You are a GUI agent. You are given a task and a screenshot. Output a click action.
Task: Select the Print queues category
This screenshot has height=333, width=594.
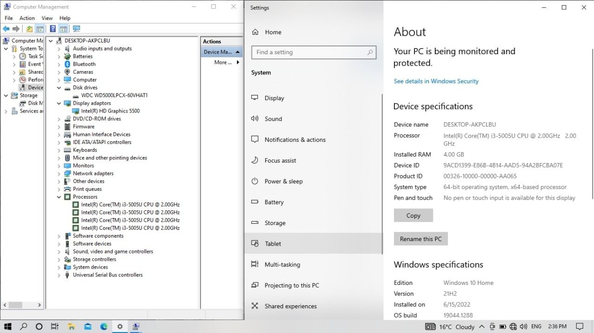point(87,189)
